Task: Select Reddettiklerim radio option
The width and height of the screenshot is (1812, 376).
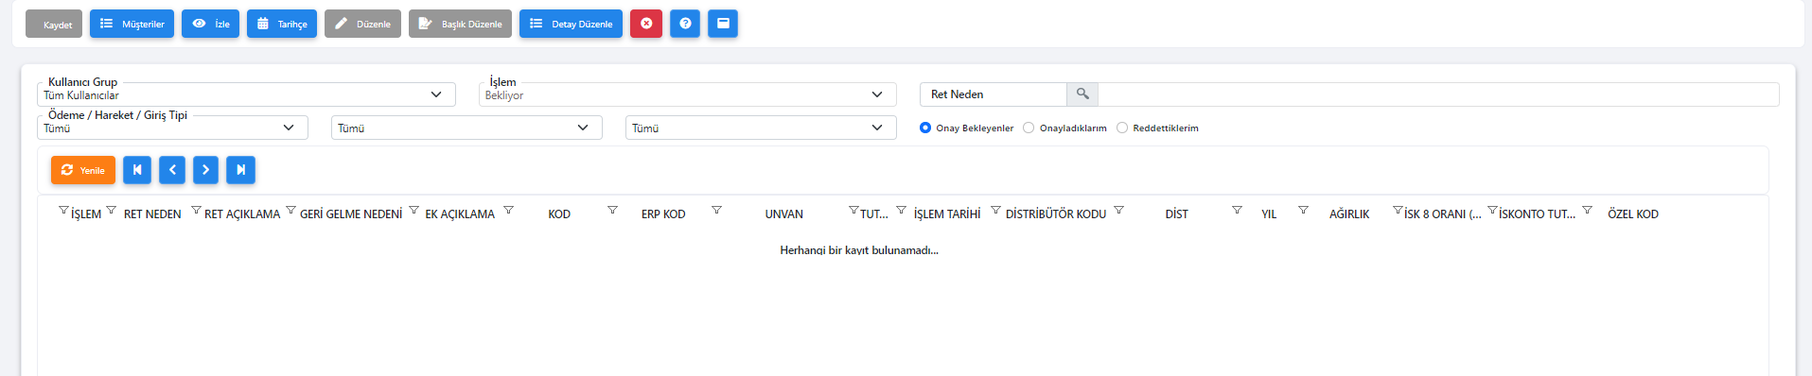Action: (1122, 128)
